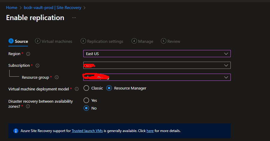
Task: Click the info icon next to Region
Action: 28,54
